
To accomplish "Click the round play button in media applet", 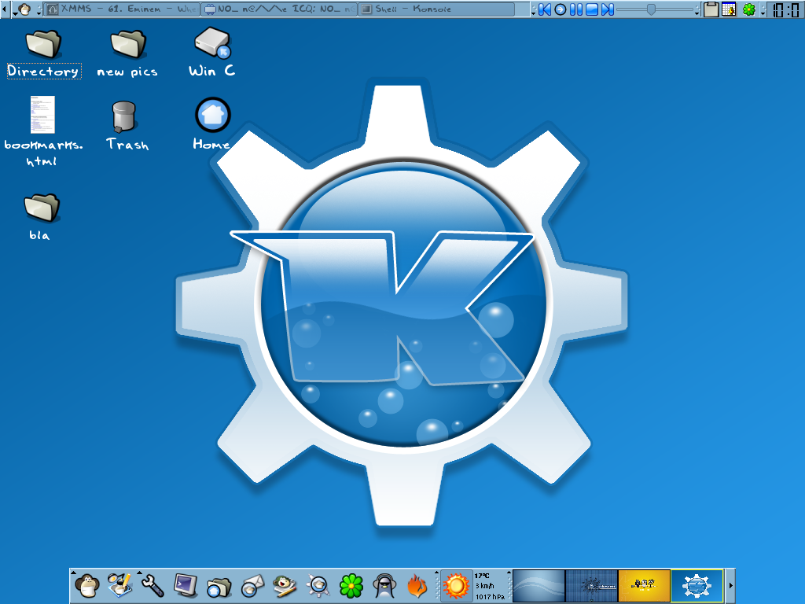I will tap(561, 9).
